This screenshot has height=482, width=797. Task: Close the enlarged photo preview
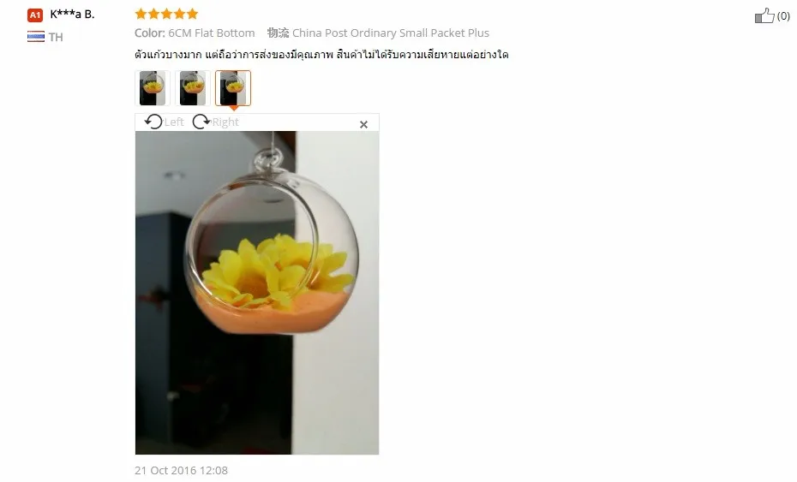click(363, 124)
